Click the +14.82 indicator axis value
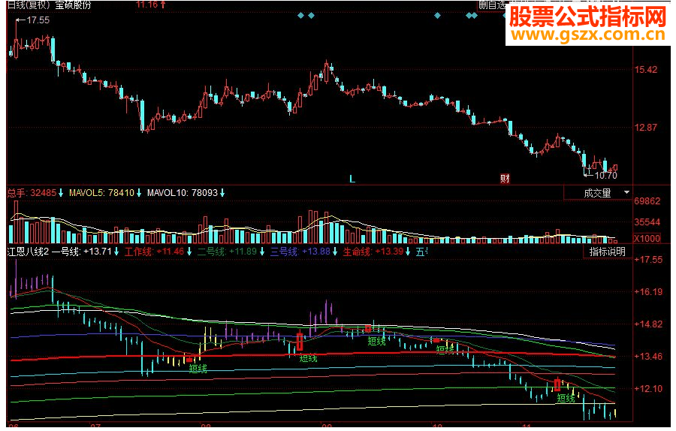 [x=648, y=324]
